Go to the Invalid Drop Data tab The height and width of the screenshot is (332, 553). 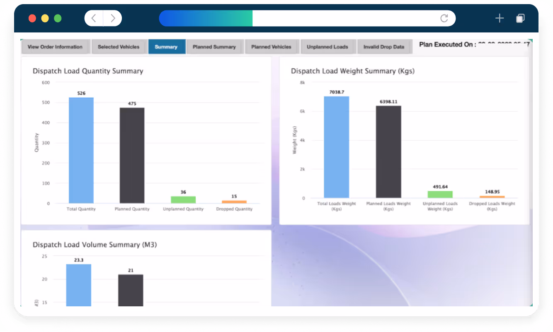(x=384, y=47)
